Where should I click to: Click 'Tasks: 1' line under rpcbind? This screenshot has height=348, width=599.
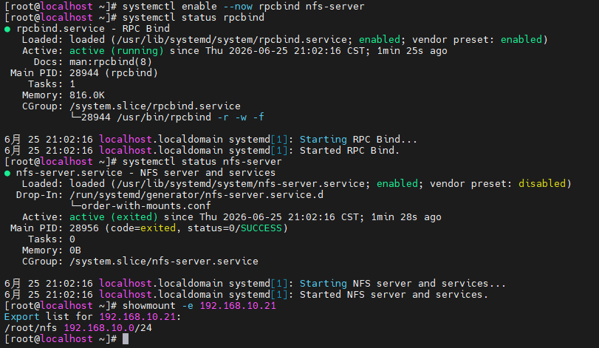52,84
